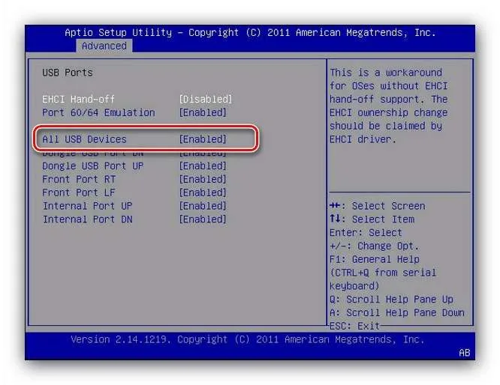500x385 pixels.
Task: Click the F1: General Help hint
Action: tap(375, 259)
